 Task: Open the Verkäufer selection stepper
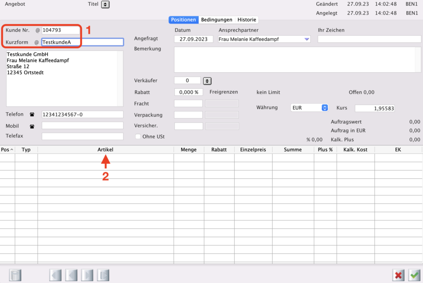click(207, 81)
